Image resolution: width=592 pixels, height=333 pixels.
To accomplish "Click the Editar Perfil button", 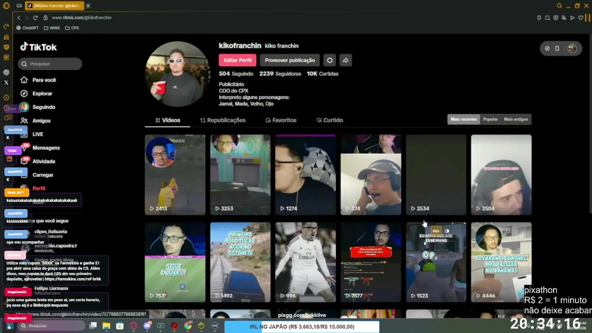I will click(x=237, y=60).
